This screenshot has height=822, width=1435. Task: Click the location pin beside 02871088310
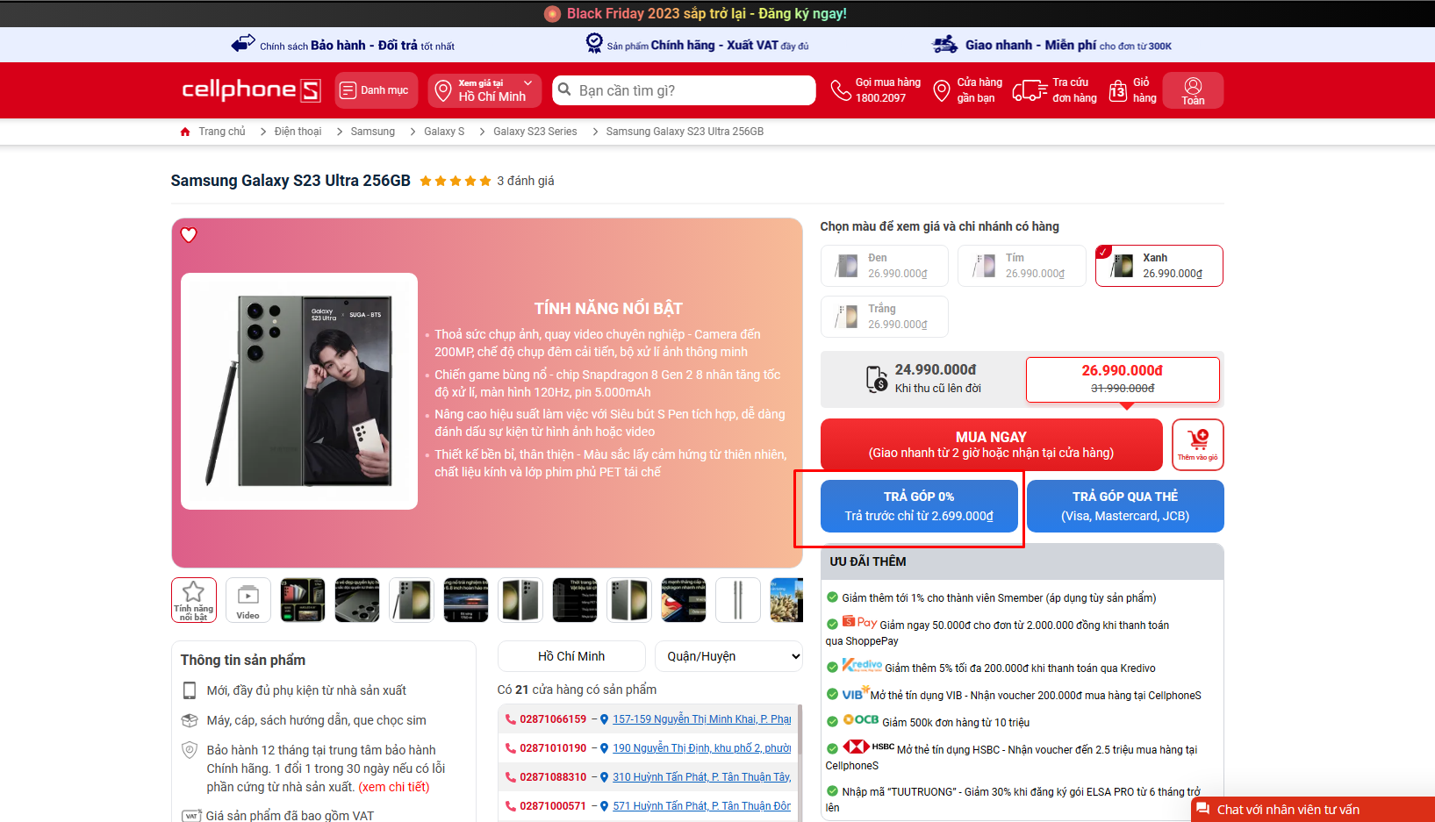[x=604, y=777]
